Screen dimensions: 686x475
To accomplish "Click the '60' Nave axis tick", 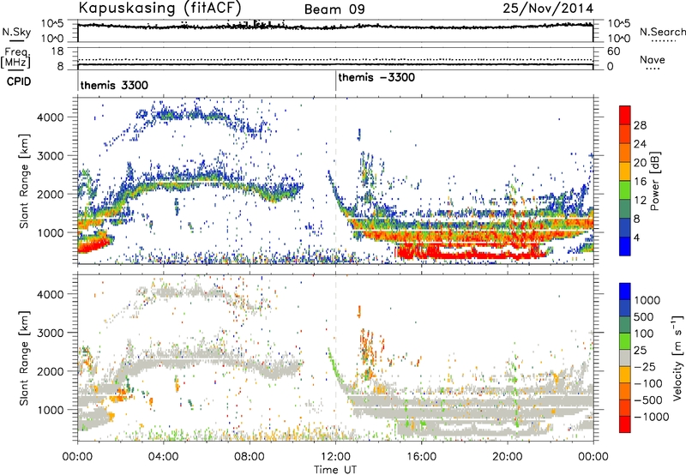I will pos(613,51).
